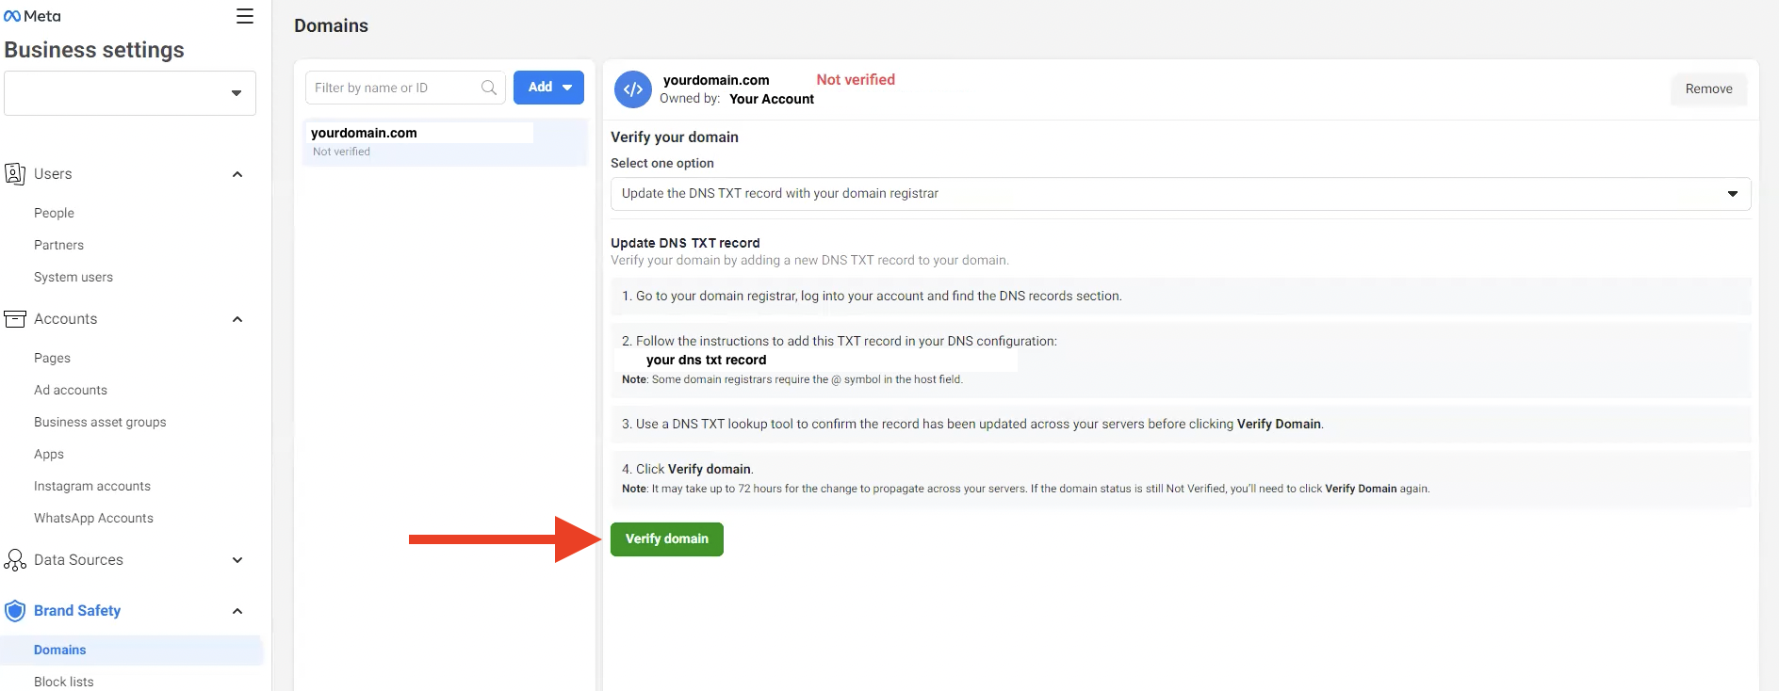Collapse the Accounts section

coord(237,319)
